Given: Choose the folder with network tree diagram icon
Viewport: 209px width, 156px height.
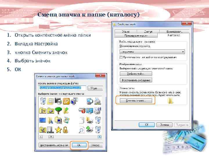Looking at the screenshot, I should (43, 130).
